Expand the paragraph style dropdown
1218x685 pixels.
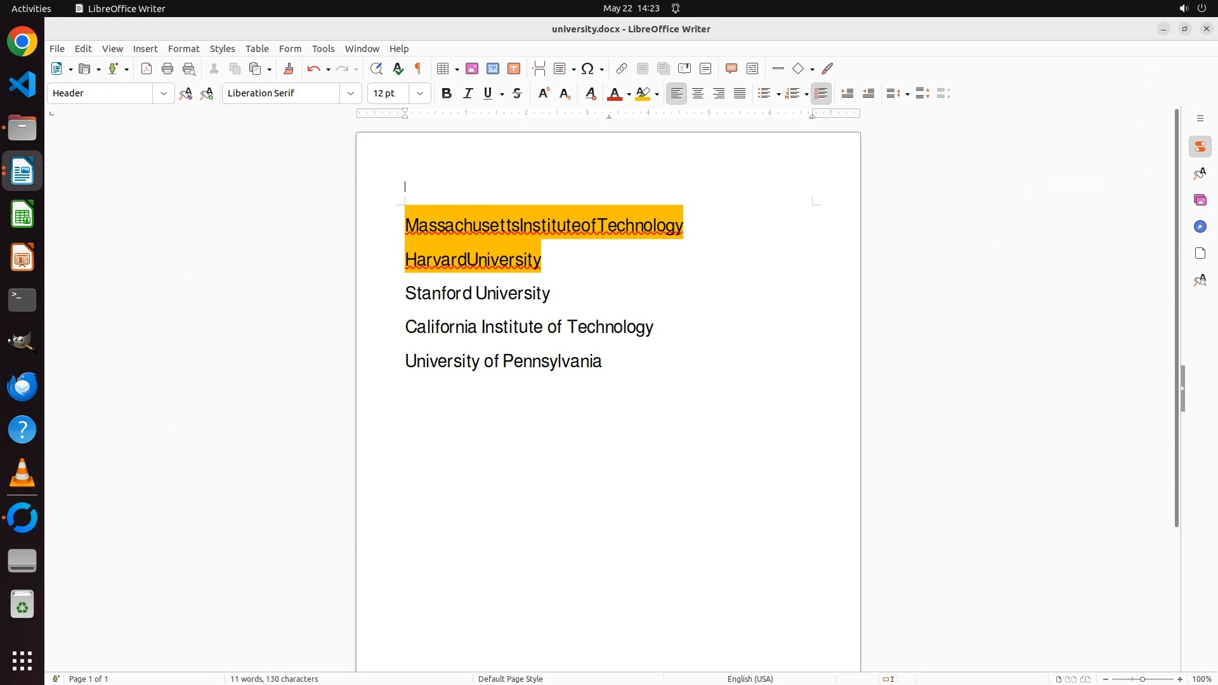pyautogui.click(x=164, y=94)
